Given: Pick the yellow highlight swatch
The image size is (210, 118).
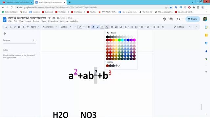Looking at the screenshot, I should coord(116,40).
